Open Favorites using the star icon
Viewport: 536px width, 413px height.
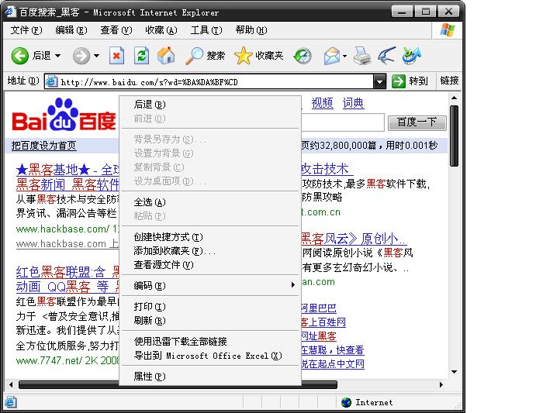pos(243,56)
